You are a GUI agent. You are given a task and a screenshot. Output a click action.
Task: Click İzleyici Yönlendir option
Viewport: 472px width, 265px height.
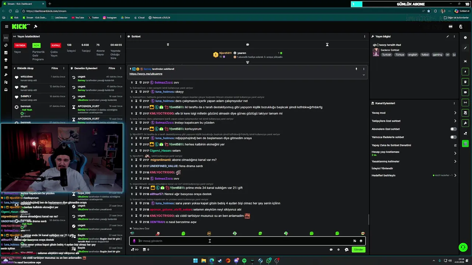pos(382,169)
